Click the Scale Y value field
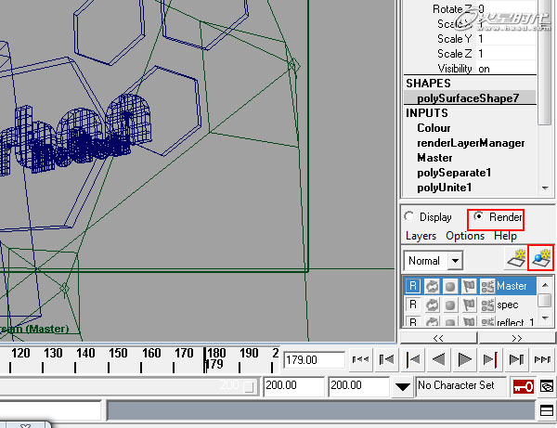Screen dimensions: 557x428 pyautogui.click(x=506, y=38)
